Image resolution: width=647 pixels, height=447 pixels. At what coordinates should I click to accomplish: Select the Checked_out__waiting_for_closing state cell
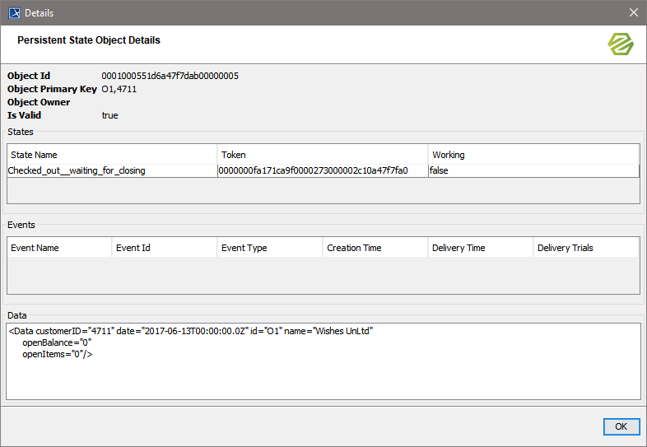pyautogui.click(x=112, y=170)
